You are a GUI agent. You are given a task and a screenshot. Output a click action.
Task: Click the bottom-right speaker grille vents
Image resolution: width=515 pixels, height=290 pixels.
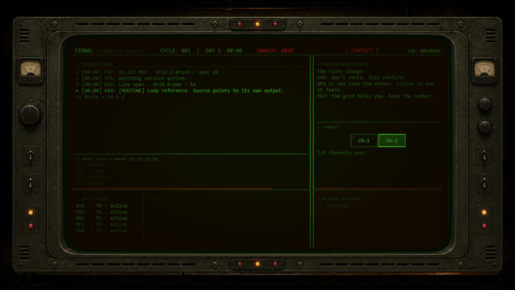[x=491, y=252]
